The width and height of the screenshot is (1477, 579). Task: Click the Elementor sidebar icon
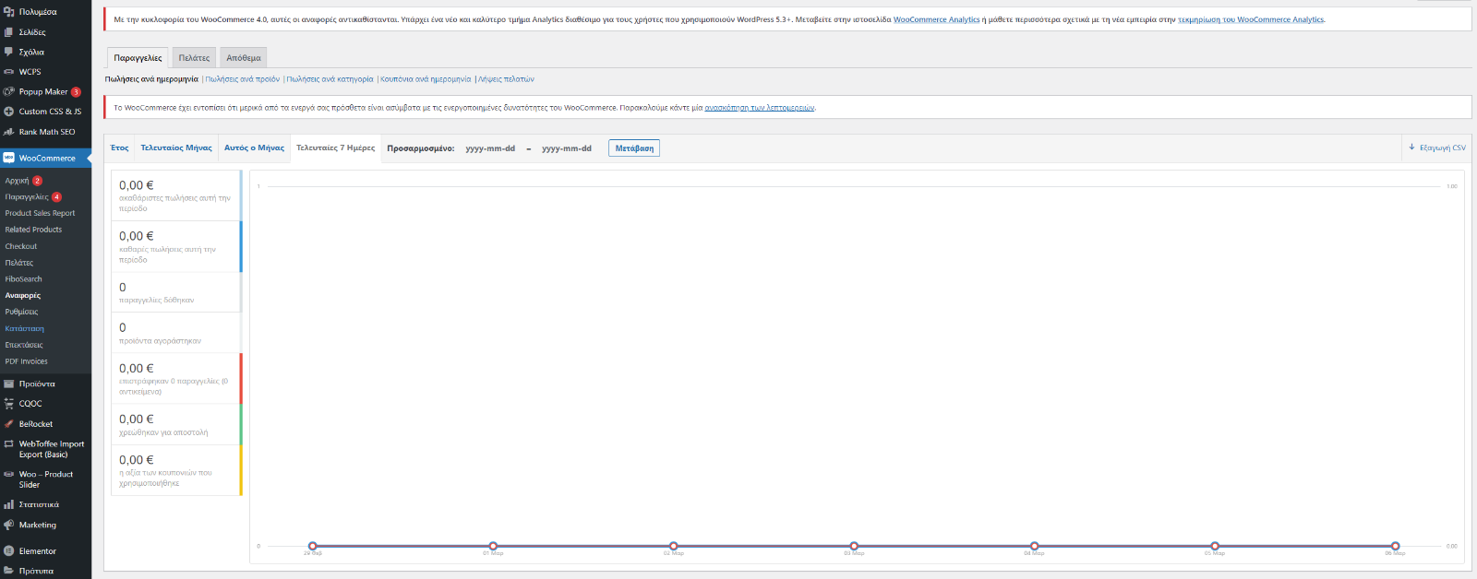point(8,551)
